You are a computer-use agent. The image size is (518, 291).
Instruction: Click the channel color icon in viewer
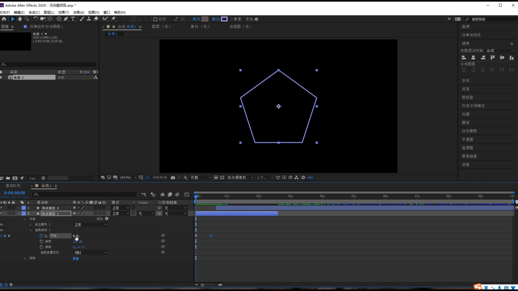[185, 178]
